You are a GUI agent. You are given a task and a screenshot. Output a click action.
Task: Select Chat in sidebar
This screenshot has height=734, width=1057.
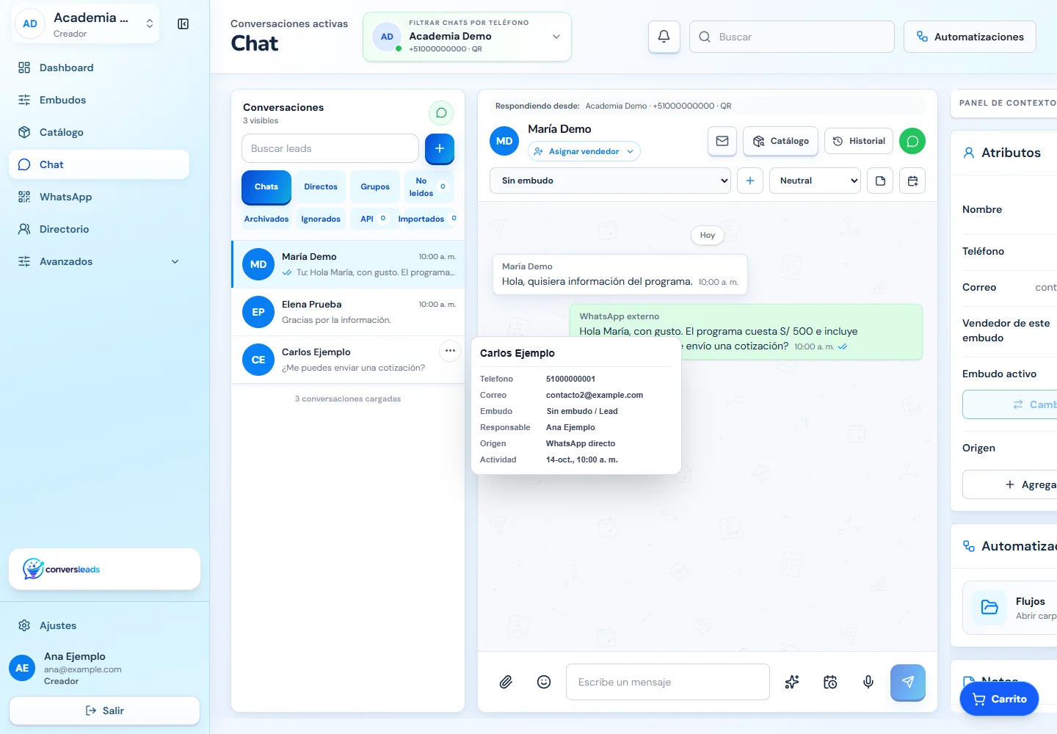99,164
